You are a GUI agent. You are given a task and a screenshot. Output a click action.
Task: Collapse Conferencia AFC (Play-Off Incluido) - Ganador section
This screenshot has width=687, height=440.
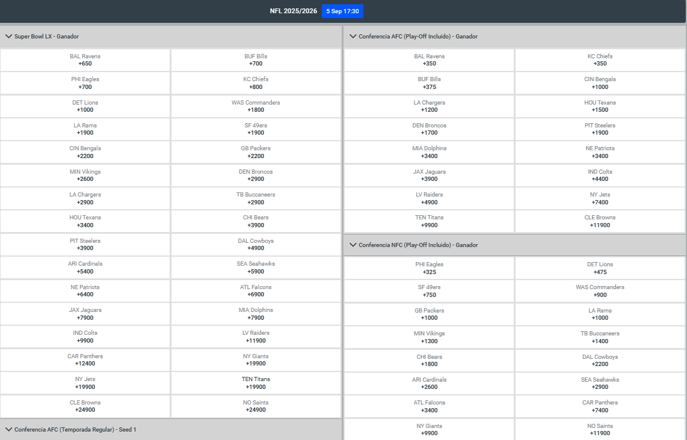click(515, 36)
